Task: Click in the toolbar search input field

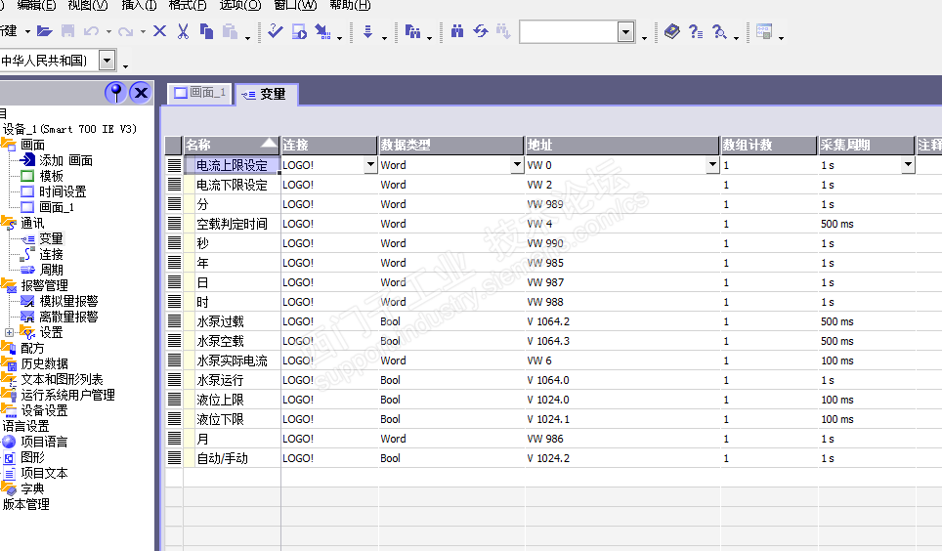Action: click(569, 32)
